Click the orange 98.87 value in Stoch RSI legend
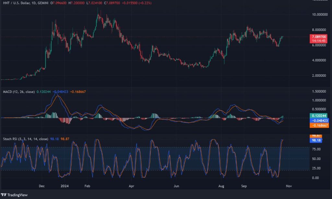Screen dimensions: 332x199 [x=65, y=139]
